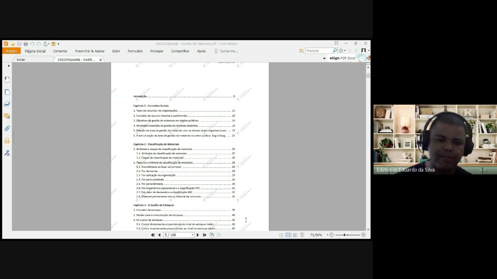
Task: Save the document with the floppy icon
Action: coord(19,44)
